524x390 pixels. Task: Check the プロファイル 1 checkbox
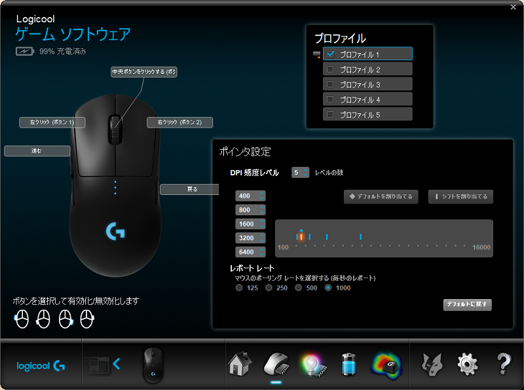[331, 54]
